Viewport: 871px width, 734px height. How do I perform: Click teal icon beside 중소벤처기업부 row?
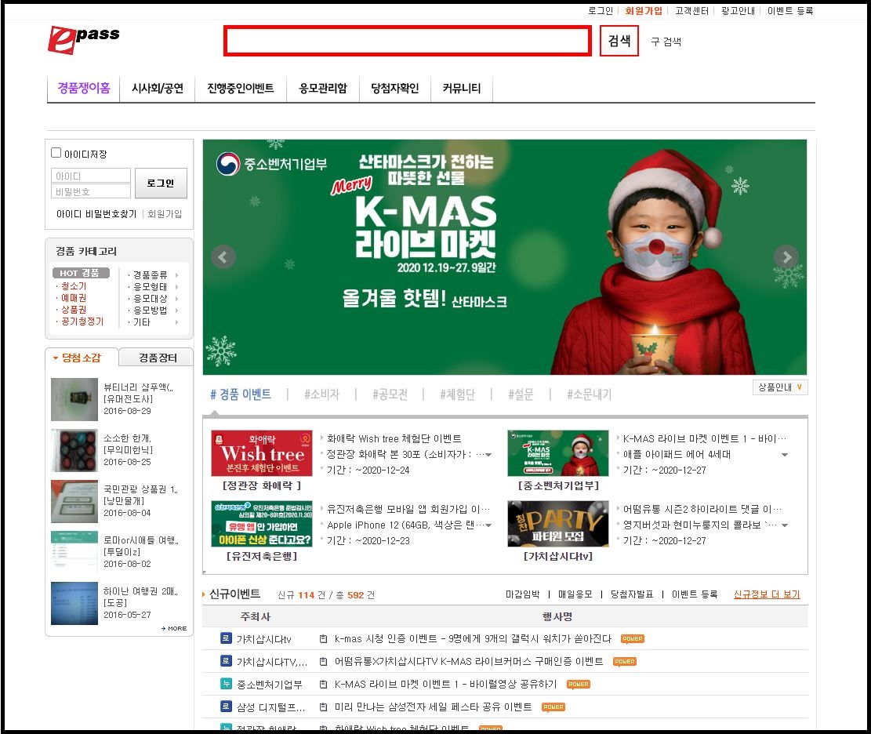(226, 684)
